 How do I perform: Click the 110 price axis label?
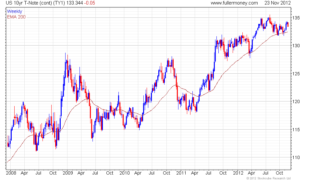point(296,158)
